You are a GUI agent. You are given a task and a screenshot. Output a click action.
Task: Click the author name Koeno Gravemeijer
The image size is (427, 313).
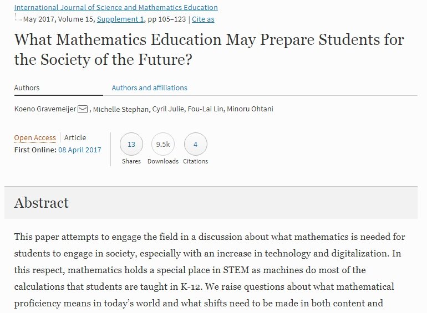coord(45,109)
